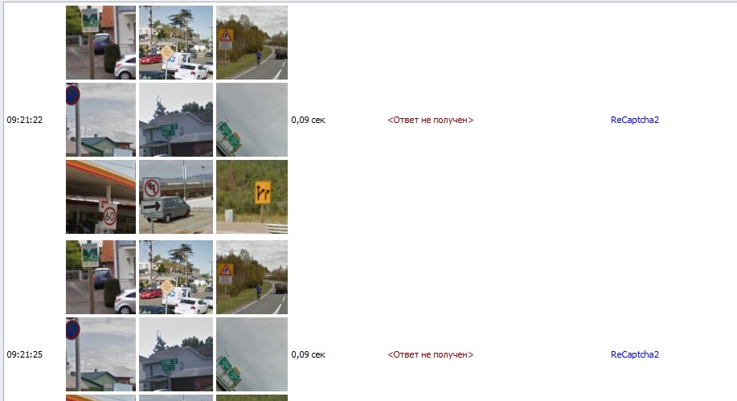The height and width of the screenshot is (401, 737).
Task: Select the 09:21:25 timestamp entry
Action: (24, 354)
